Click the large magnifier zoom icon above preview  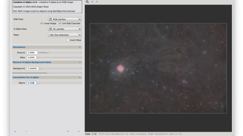87,2
